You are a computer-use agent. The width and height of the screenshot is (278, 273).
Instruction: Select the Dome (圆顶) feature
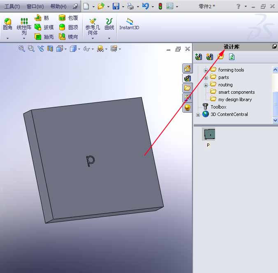pyautogui.click(x=68, y=27)
